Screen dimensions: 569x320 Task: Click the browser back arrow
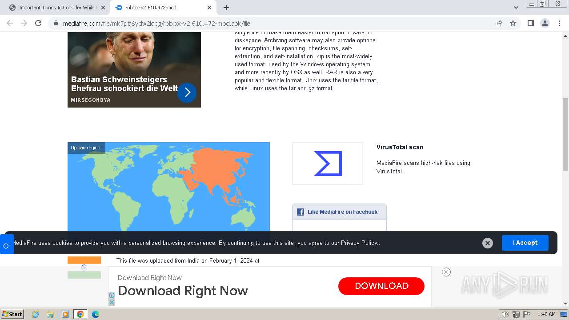[10, 23]
